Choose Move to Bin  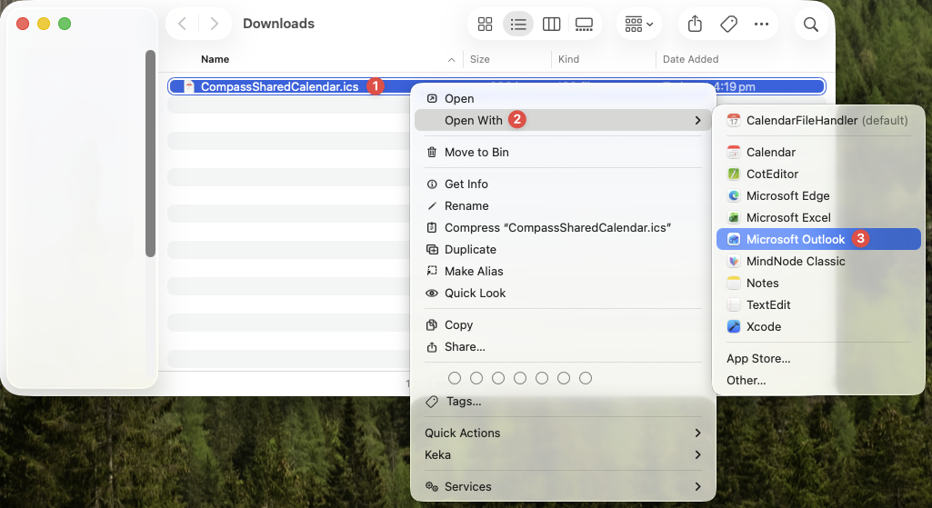(563, 152)
